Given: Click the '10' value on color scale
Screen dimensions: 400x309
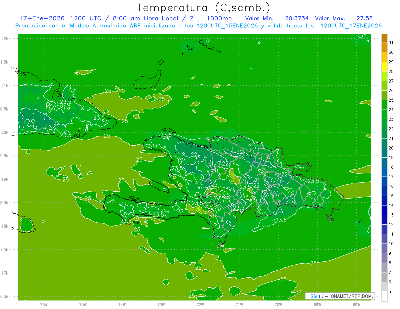Looking at the screenshot, I should coord(391,244).
